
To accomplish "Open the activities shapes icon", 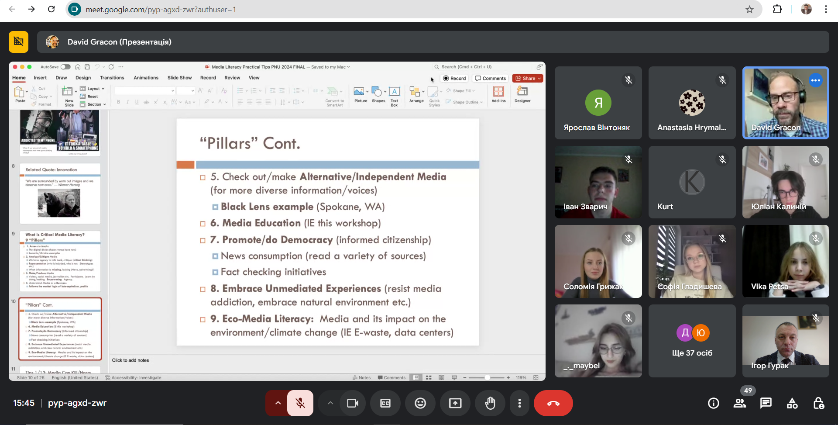I will [x=792, y=403].
